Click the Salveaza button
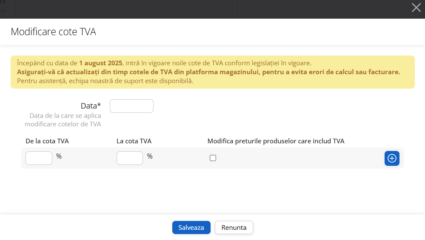 [x=191, y=228]
